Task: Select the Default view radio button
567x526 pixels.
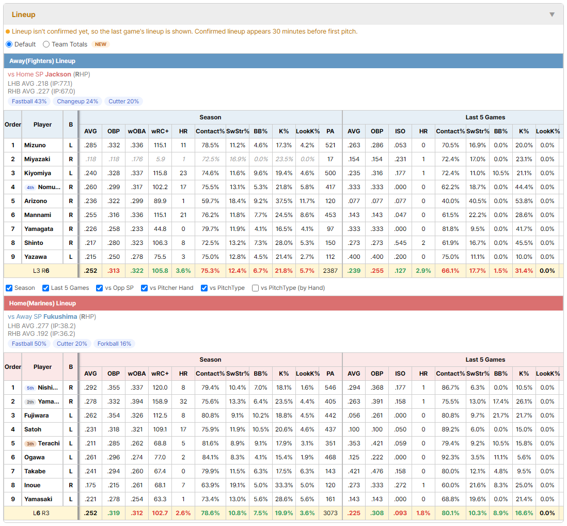Action: [x=9, y=44]
